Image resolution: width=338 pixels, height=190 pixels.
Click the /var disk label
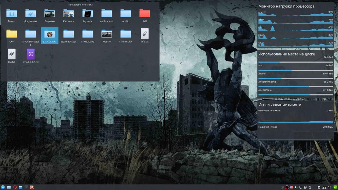(260, 65)
